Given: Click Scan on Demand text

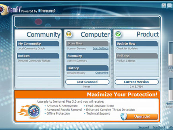Looking at the screenshot, I should pos(77,48).
